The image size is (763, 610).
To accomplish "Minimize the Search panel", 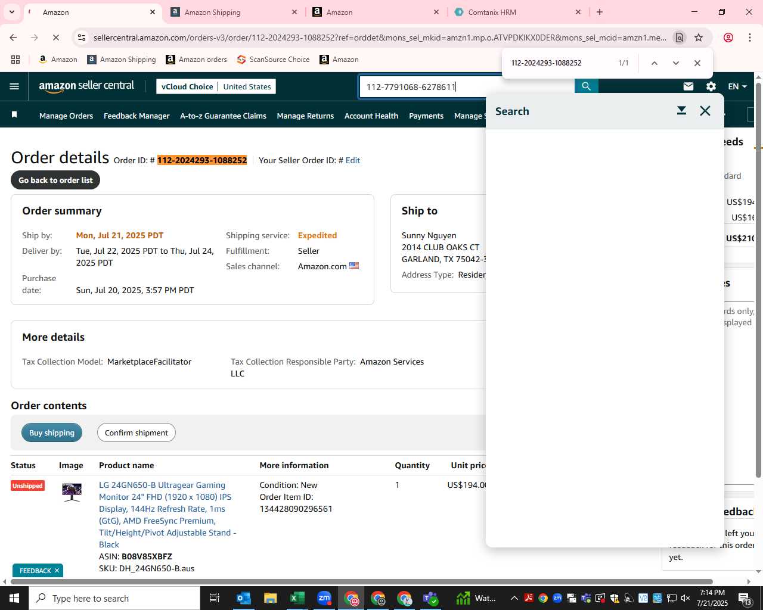I will pos(681,111).
